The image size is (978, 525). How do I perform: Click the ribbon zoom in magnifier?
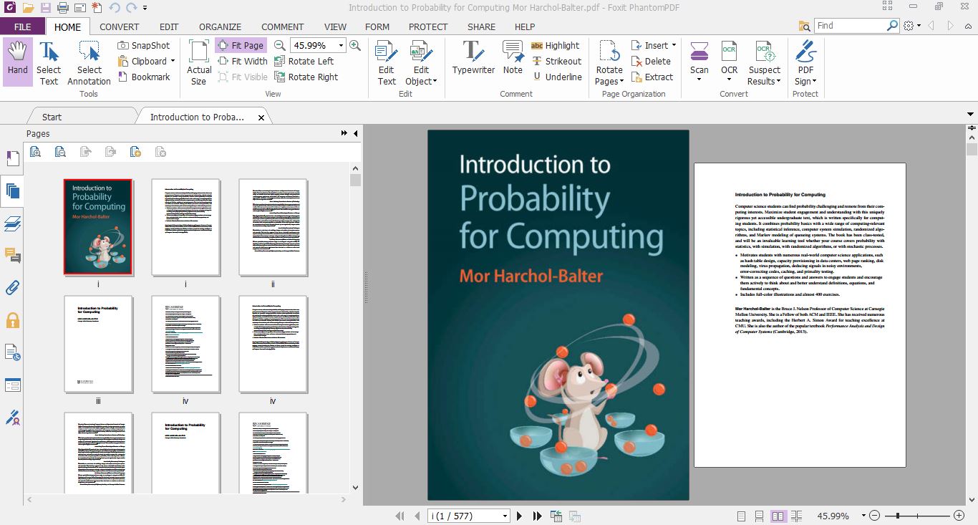pos(356,45)
